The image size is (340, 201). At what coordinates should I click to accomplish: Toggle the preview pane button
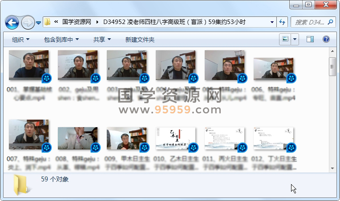(x=310, y=40)
